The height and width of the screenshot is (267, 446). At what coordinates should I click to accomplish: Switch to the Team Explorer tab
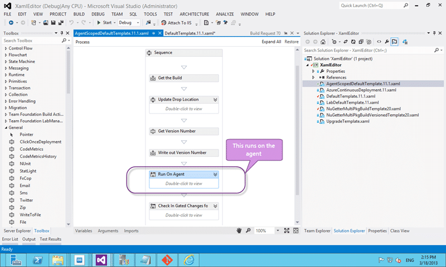coord(317,231)
